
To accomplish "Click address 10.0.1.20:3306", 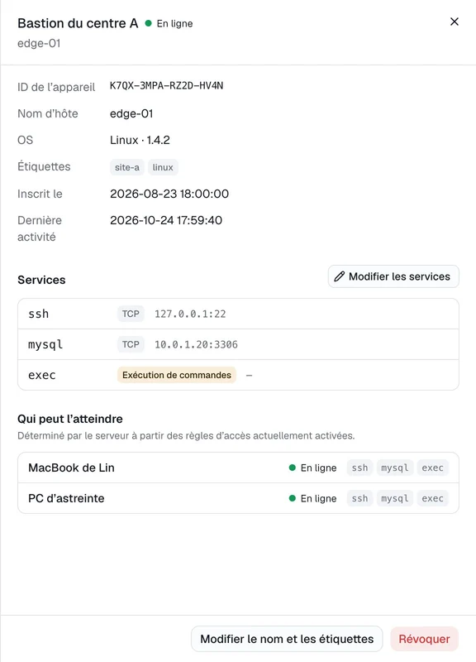I will click(x=196, y=344).
